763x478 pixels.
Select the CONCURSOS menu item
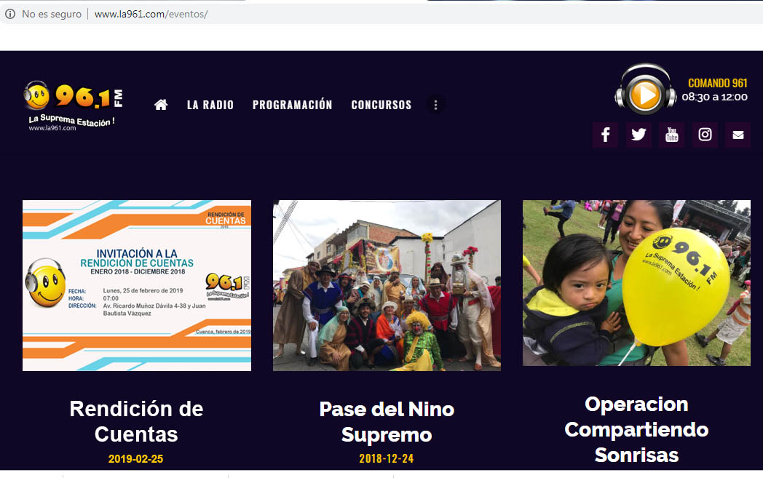(381, 105)
